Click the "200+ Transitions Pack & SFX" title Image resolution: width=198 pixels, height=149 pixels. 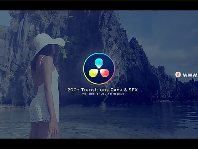(102, 90)
